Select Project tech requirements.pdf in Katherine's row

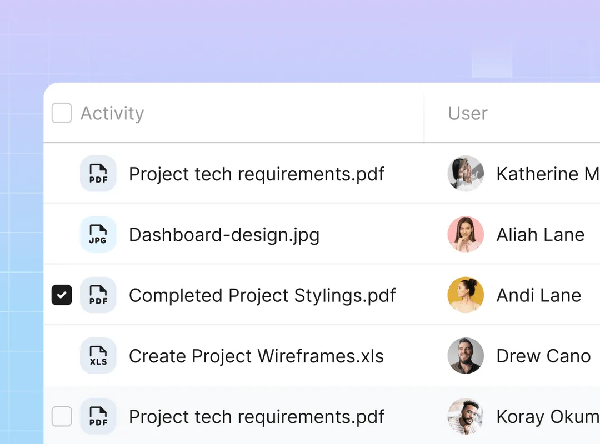[x=256, y=174]
